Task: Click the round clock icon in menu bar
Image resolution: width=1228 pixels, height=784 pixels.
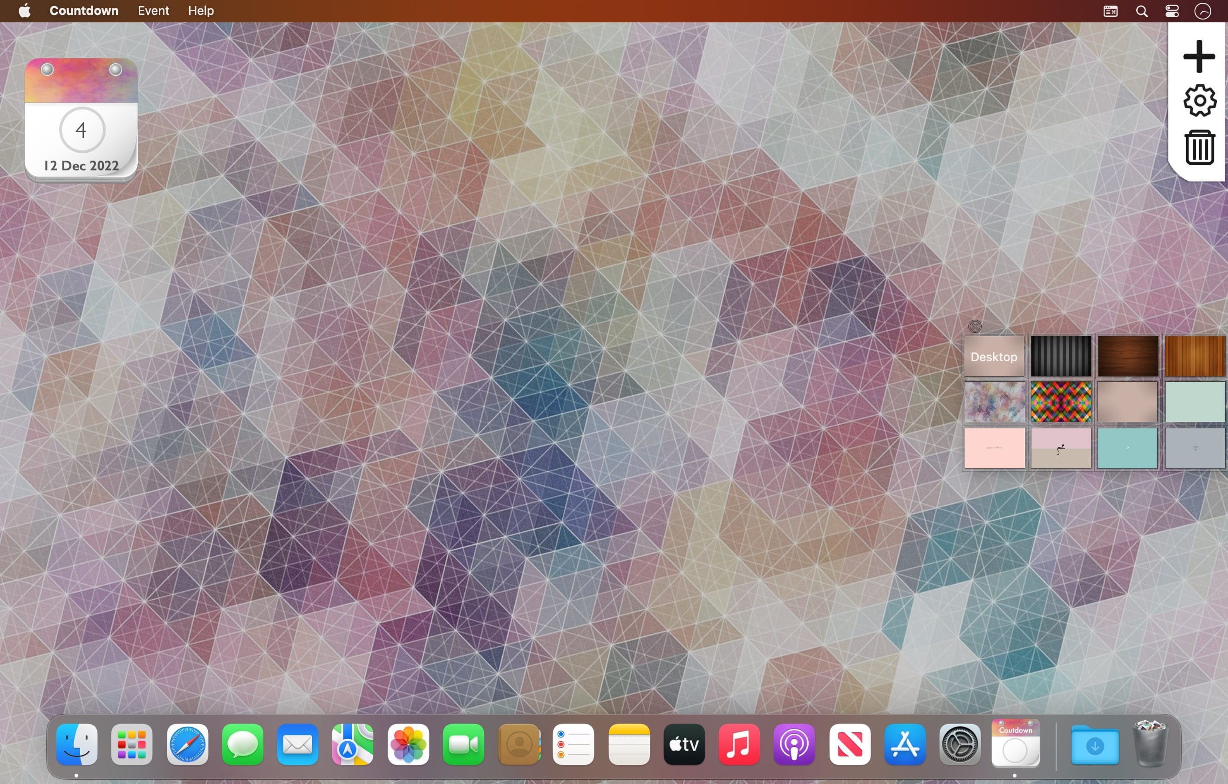Action: (1202, 11)
